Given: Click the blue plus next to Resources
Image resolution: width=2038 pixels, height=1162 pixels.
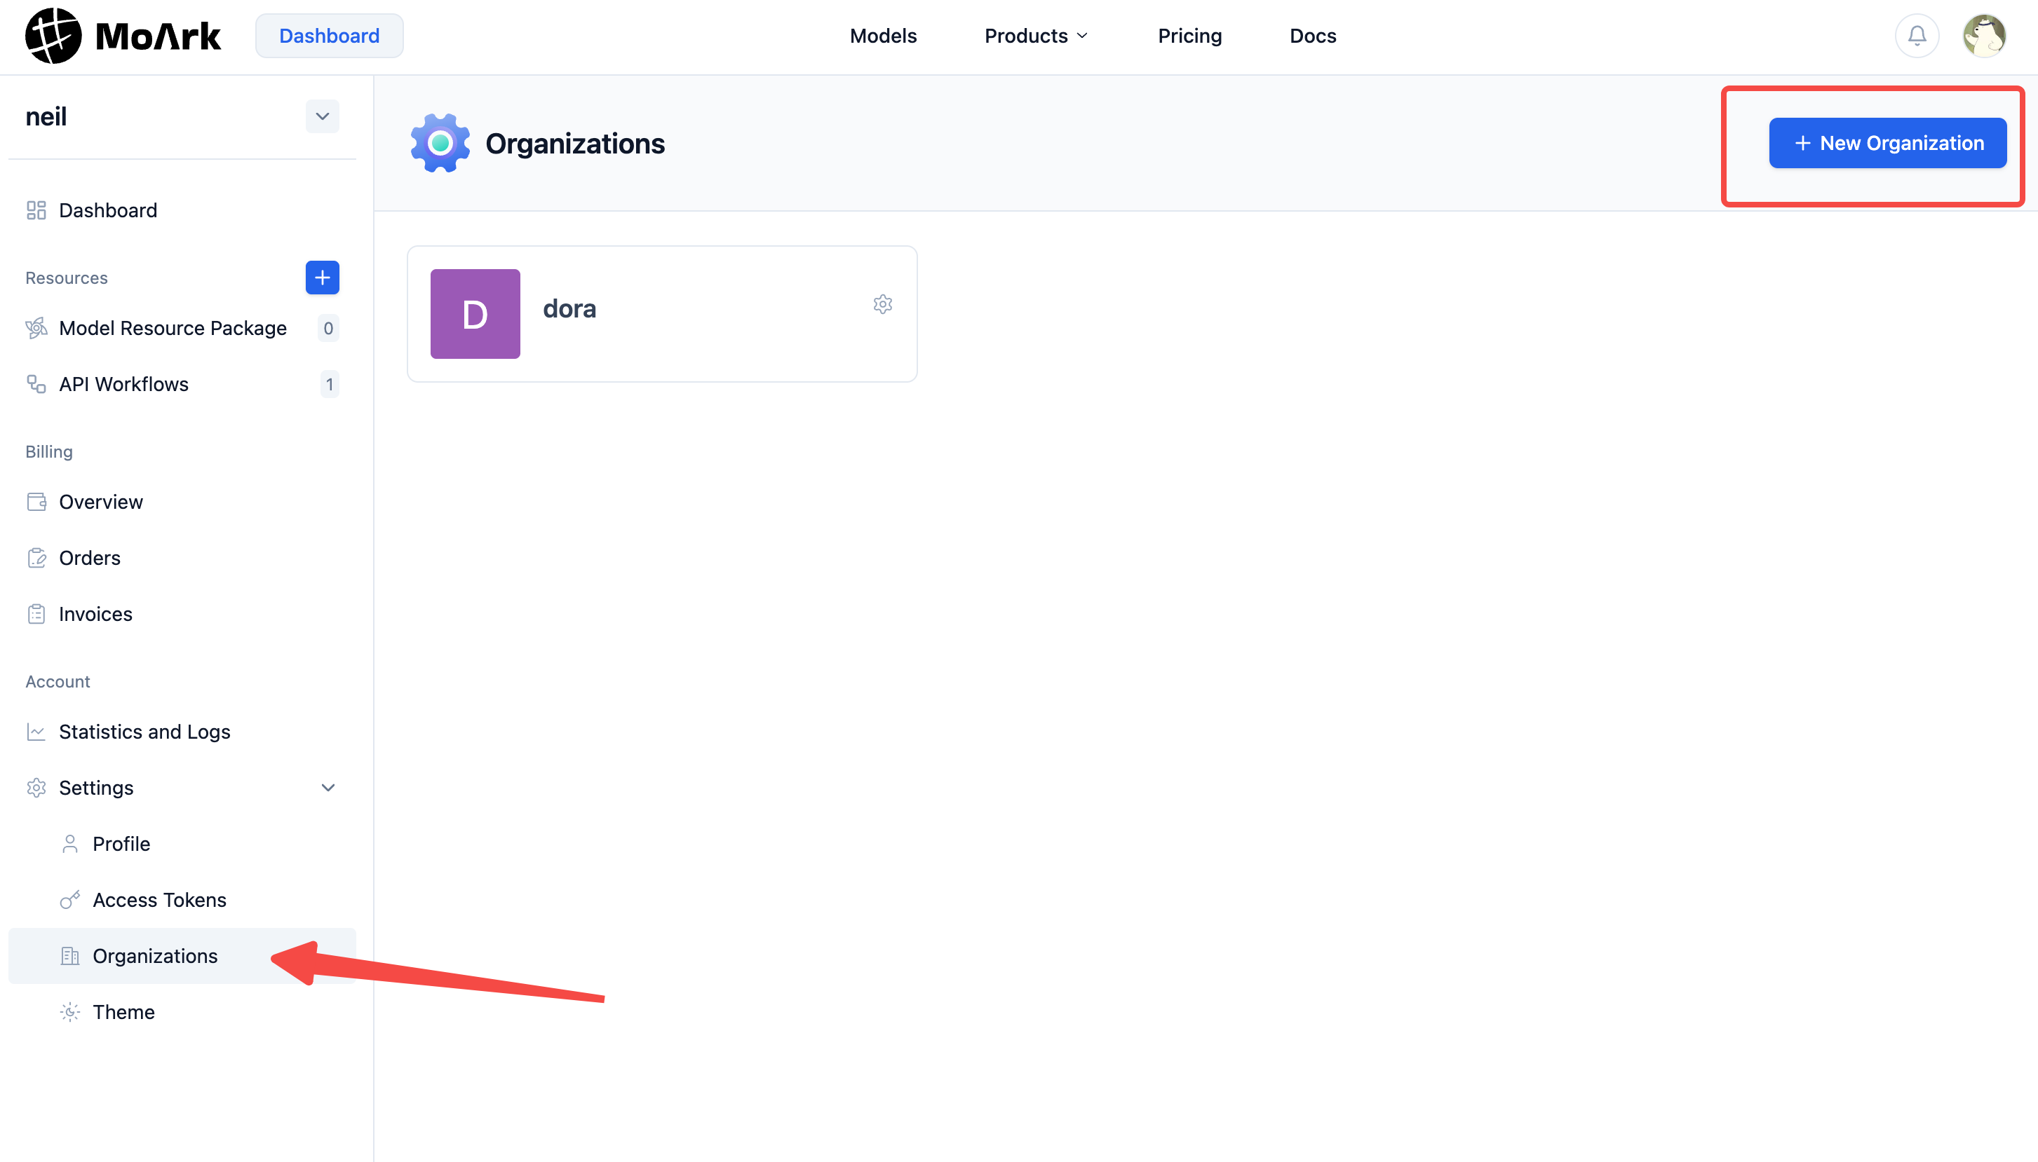Looking at the screenshot, I should (322, 278).
